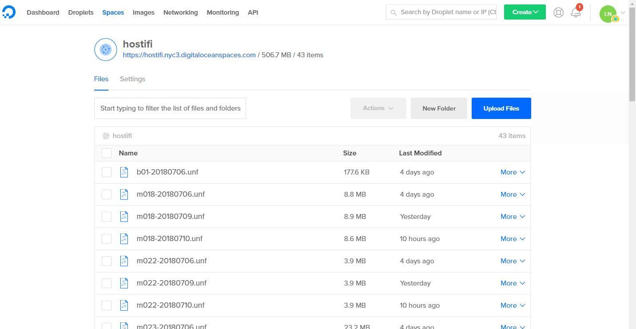Open the account avatar menu
Screen dimensions: 636x329
pyautogui.click(x=608, y=13)
